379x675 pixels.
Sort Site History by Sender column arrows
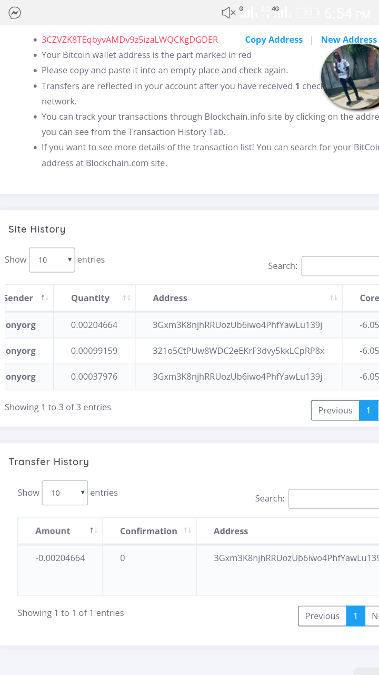[x=45, y=298]
